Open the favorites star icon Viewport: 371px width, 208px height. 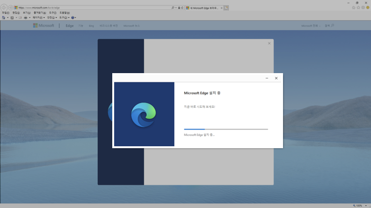click(x=358, y=7)
